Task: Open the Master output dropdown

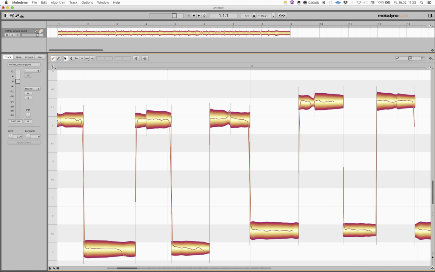Action: pos(32,89)
